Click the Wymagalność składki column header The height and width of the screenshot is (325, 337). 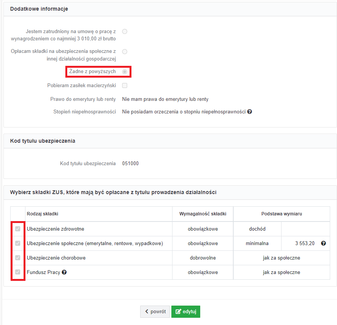203,214
